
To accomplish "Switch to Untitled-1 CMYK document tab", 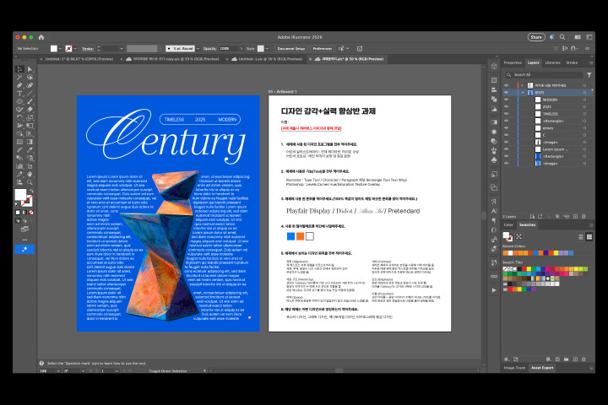I will tap(79, 59).
